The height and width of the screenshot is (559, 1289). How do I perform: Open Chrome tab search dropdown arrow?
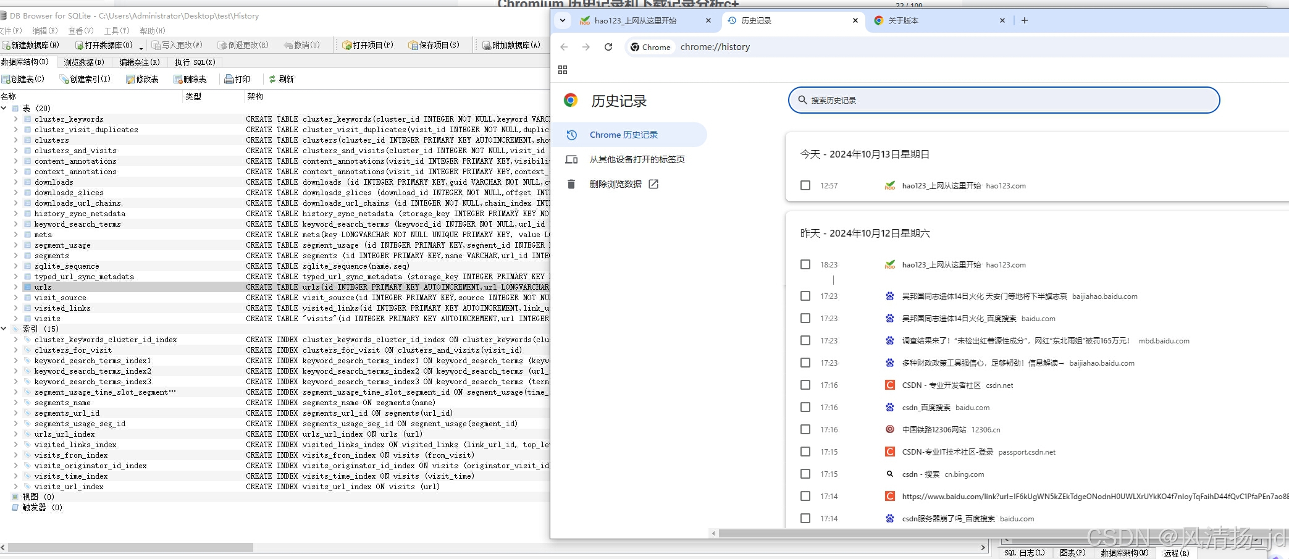(563, 20)
